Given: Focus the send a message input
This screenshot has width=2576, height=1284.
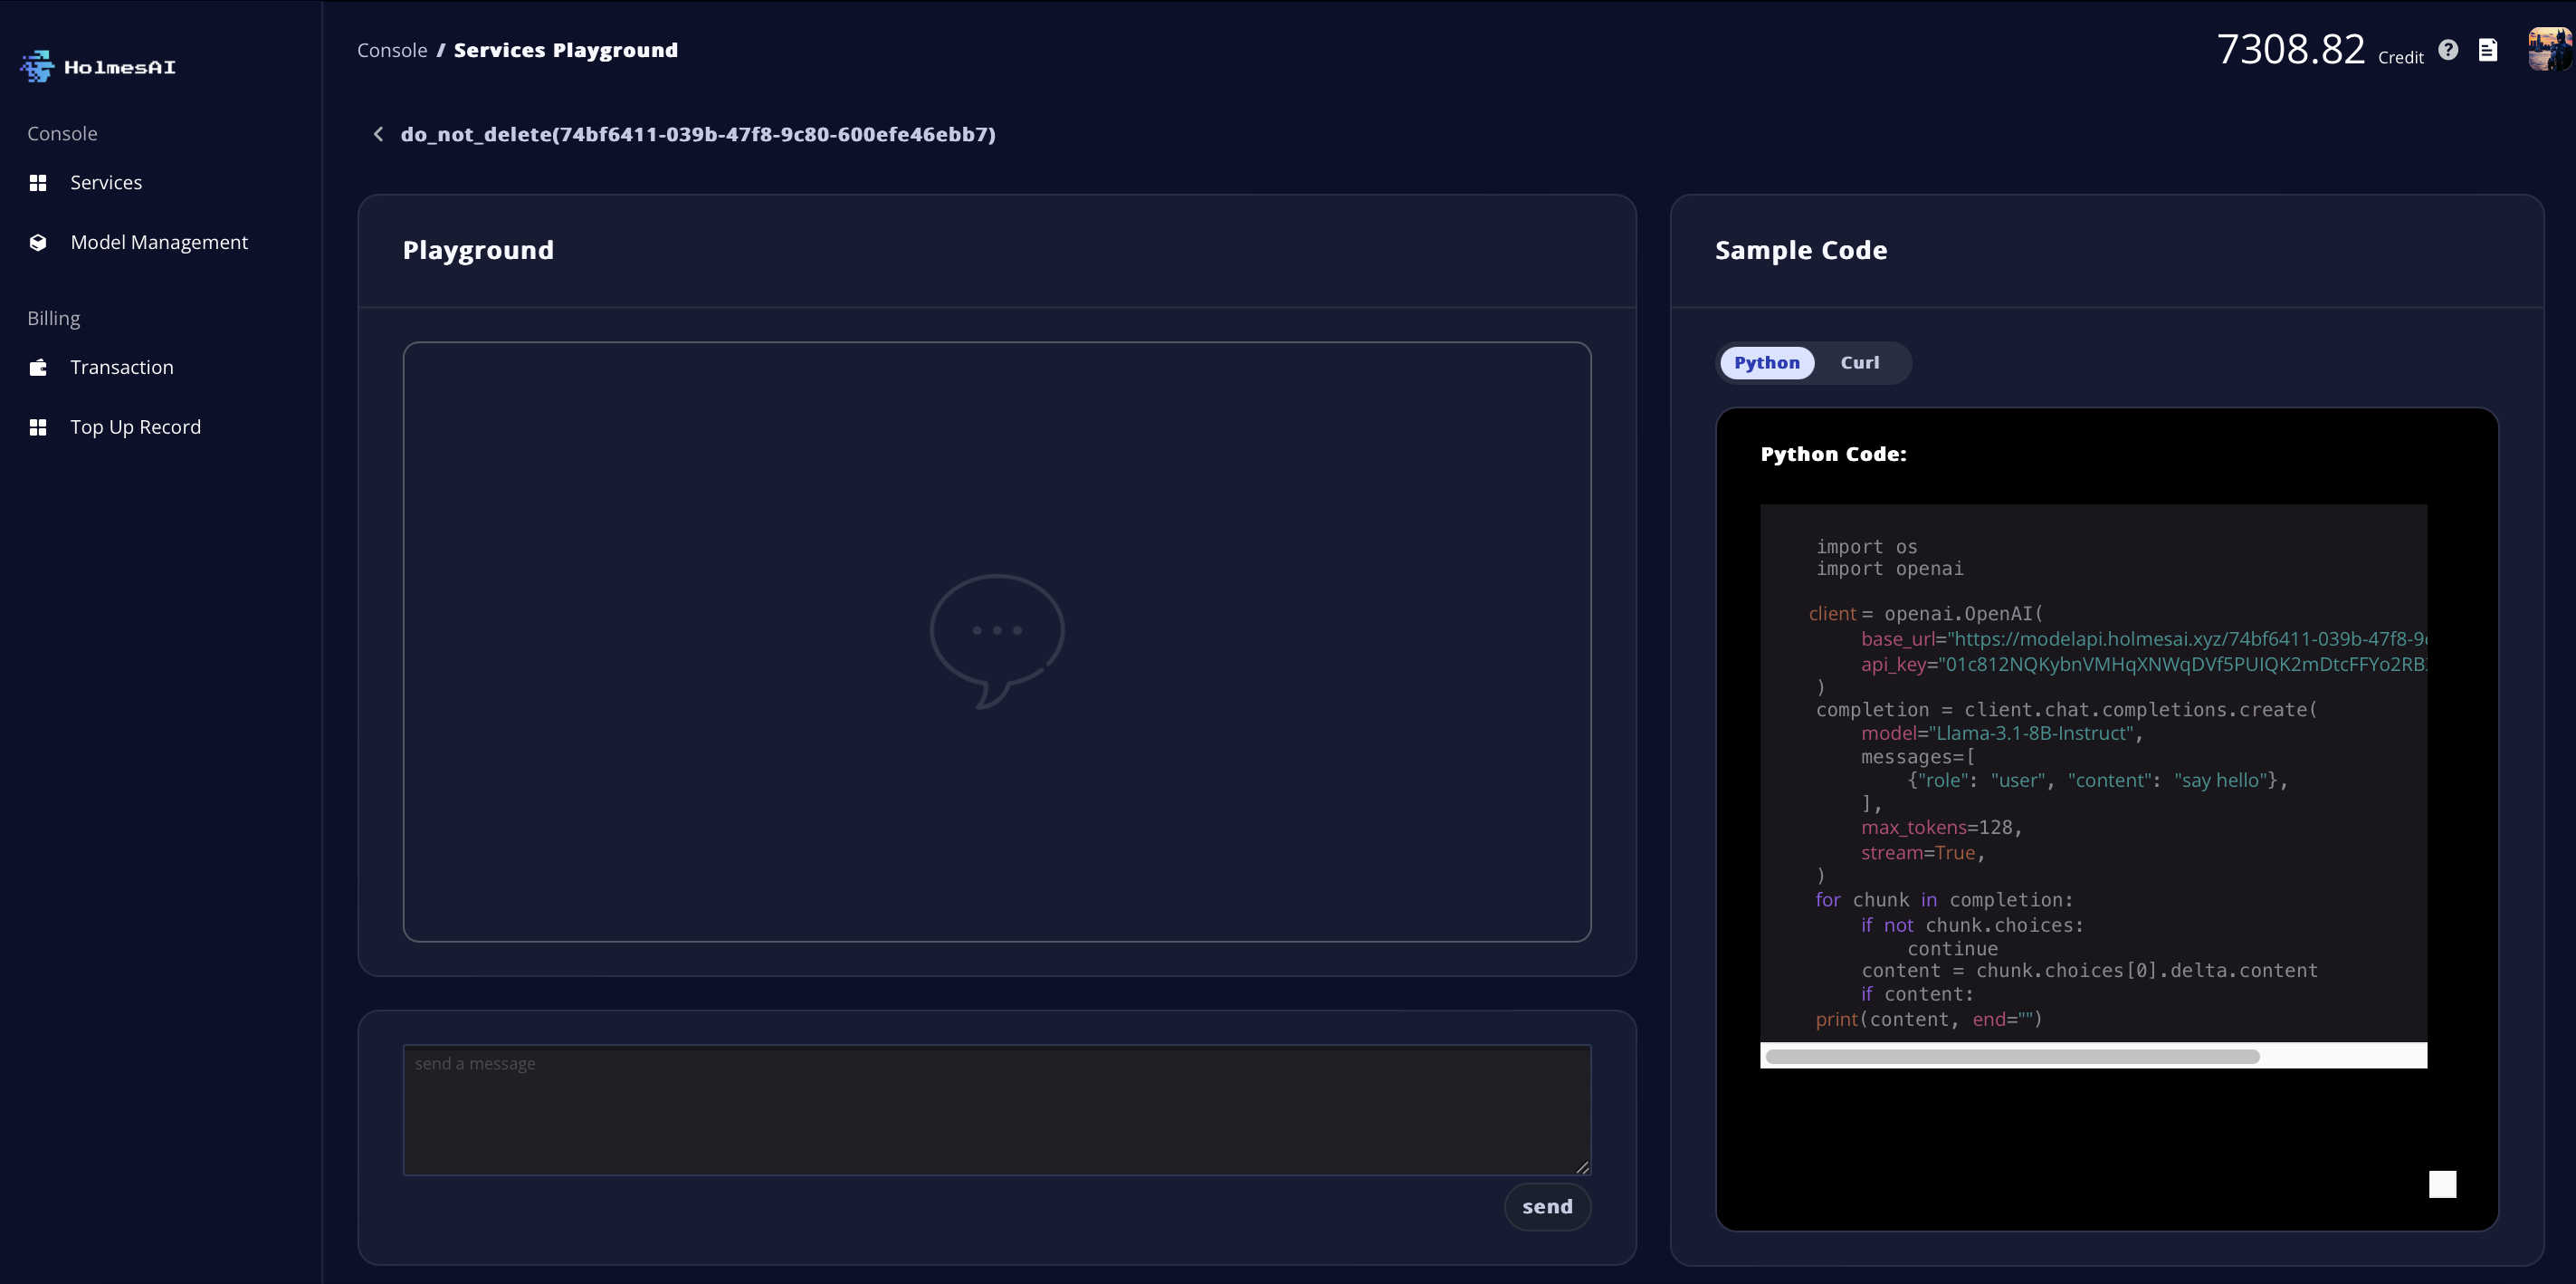Looking at the screenshot, I should click(997, 1110).
